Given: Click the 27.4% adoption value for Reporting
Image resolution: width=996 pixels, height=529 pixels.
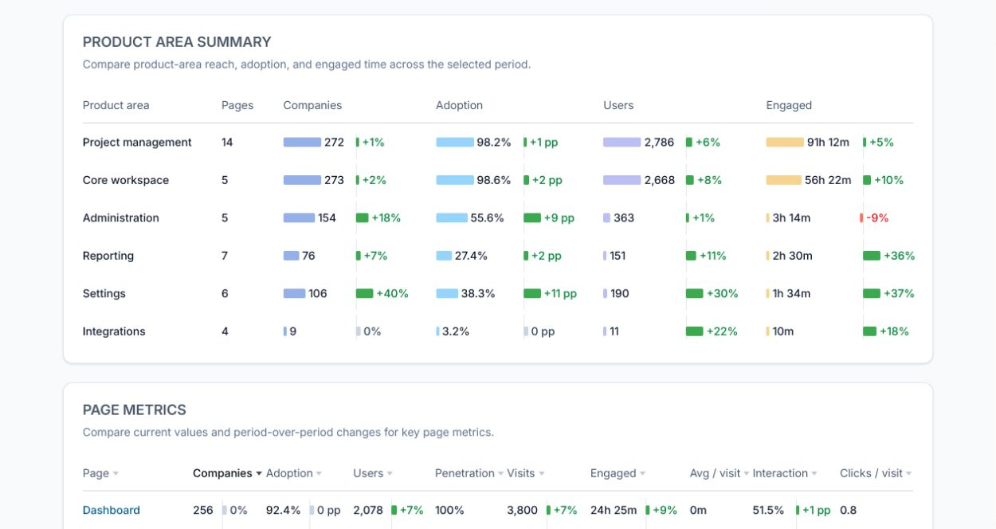Looking at the screenshot, I should click(x=471, y=256).
